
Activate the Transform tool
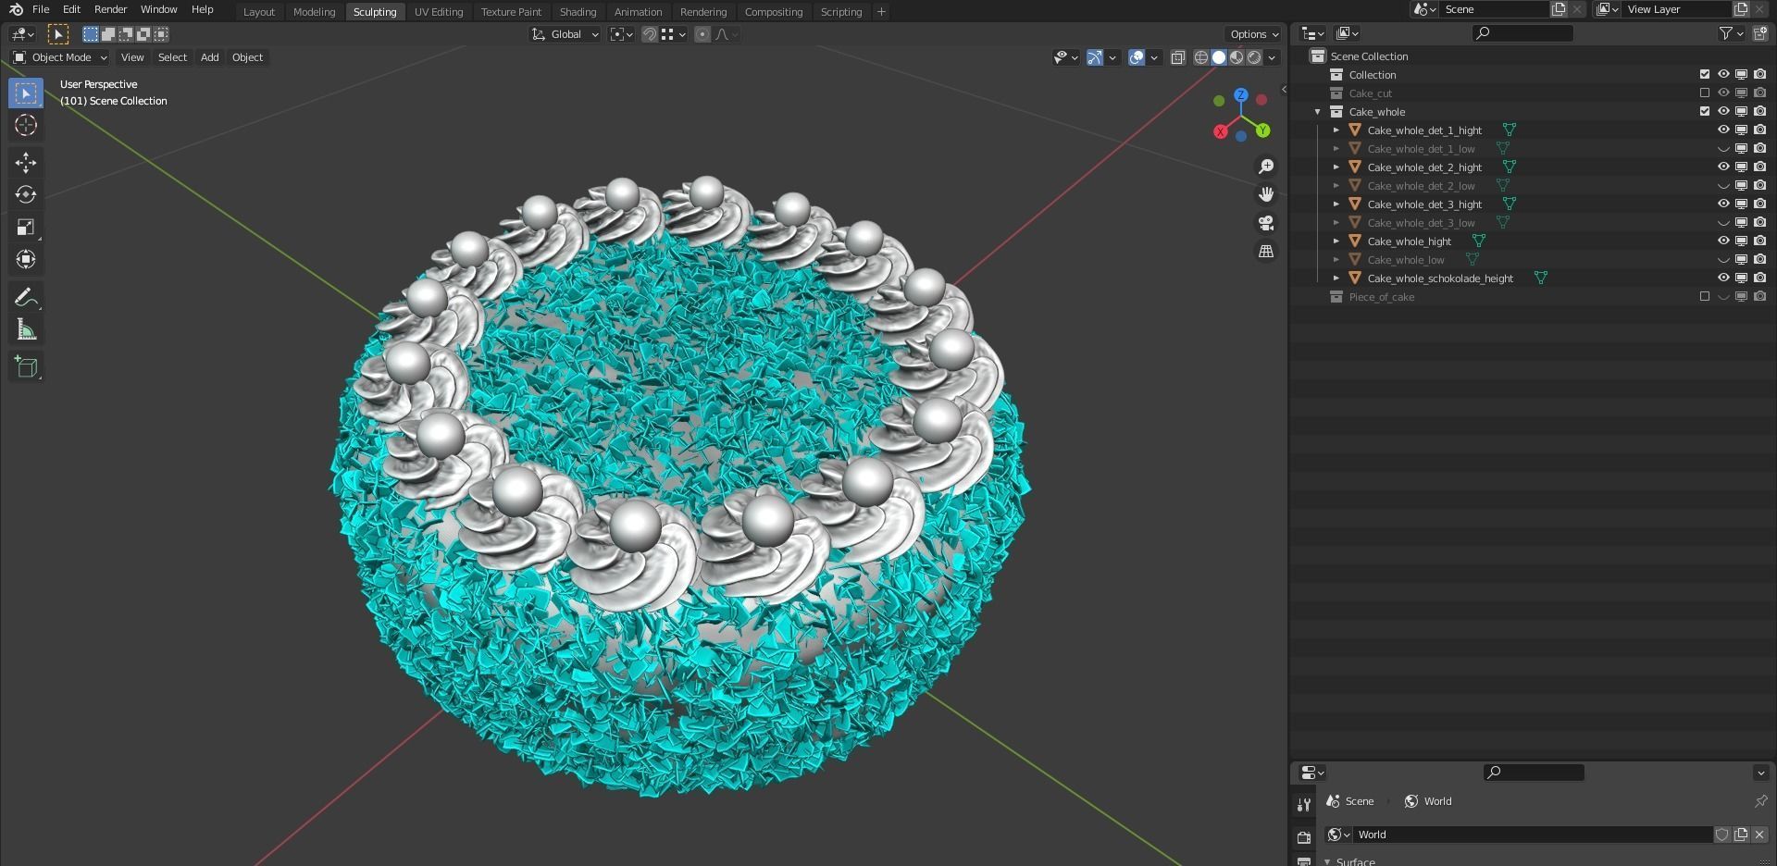pos(26,260)
